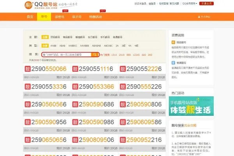This screenshot has width=234, height=156.
Task: Filter by type AABB
Action: point(53,46)
